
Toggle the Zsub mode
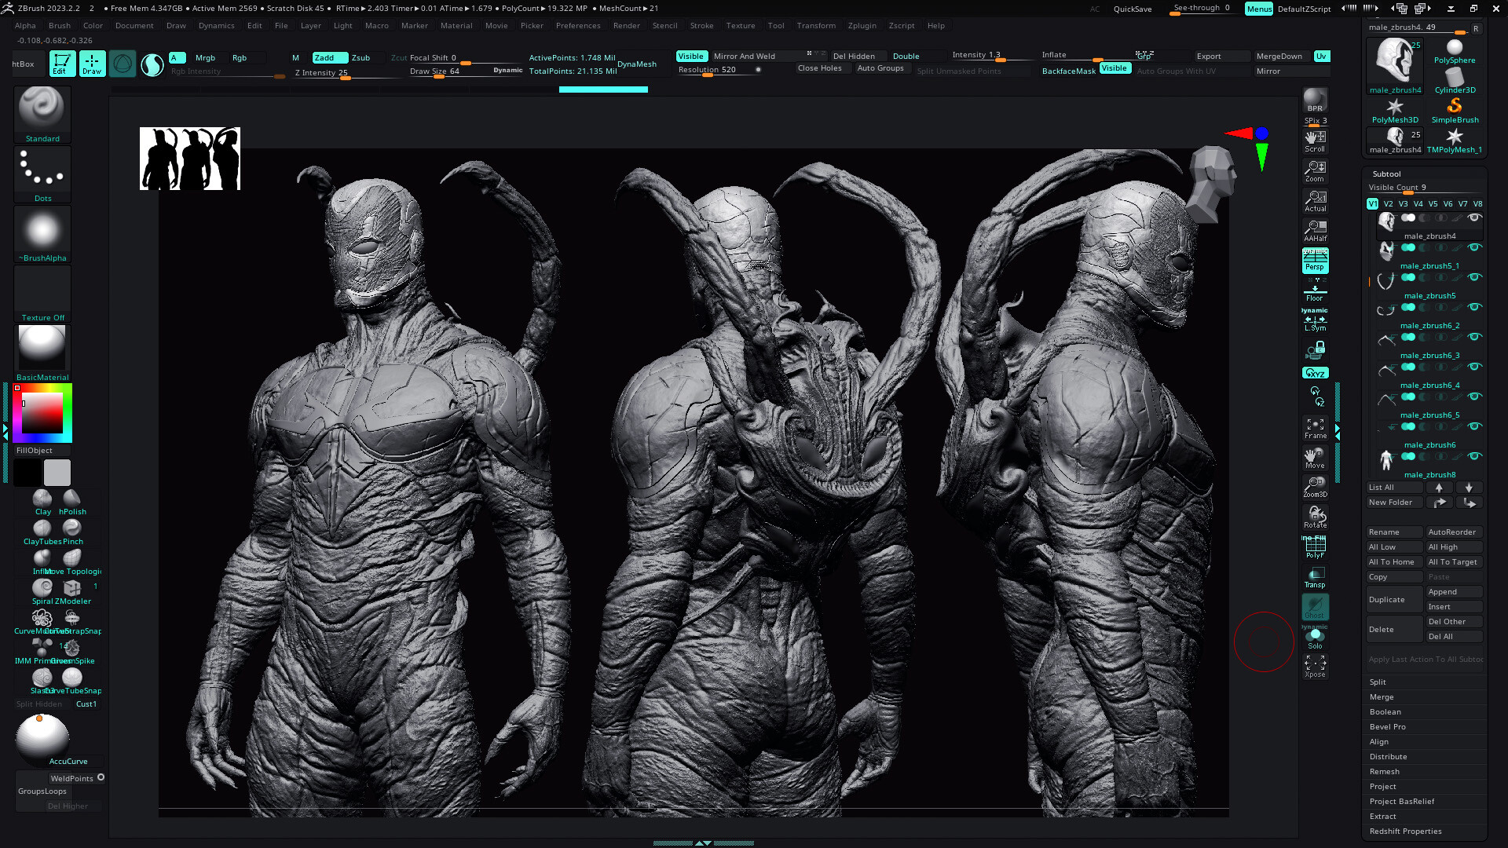tap(361, 57)
